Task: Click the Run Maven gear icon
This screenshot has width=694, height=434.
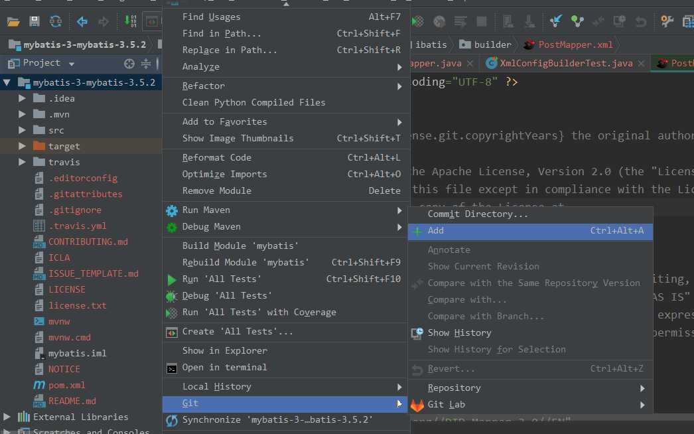Action: (x=172, y=211)
